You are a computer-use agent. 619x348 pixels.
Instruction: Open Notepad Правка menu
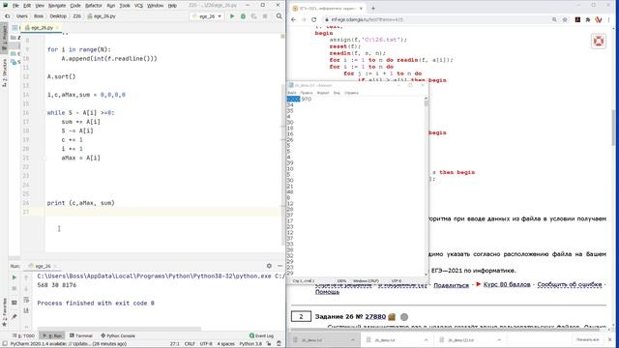307,93
